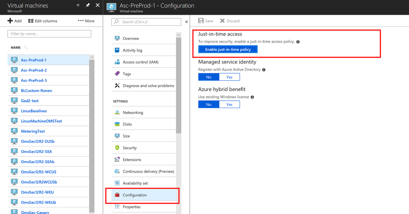Viewport: 409px width, 214px height.
Task: Open the Networking icon
Action: click(117, 113)
